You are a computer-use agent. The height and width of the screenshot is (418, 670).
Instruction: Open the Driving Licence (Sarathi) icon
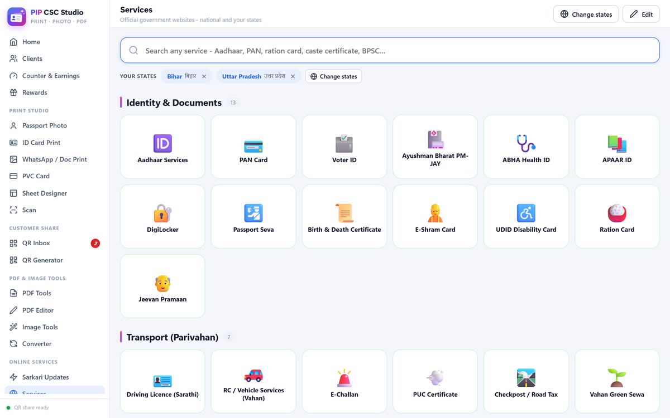162,381
